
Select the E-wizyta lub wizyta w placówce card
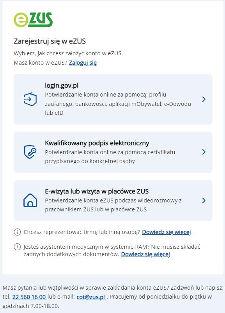(113, 201)
